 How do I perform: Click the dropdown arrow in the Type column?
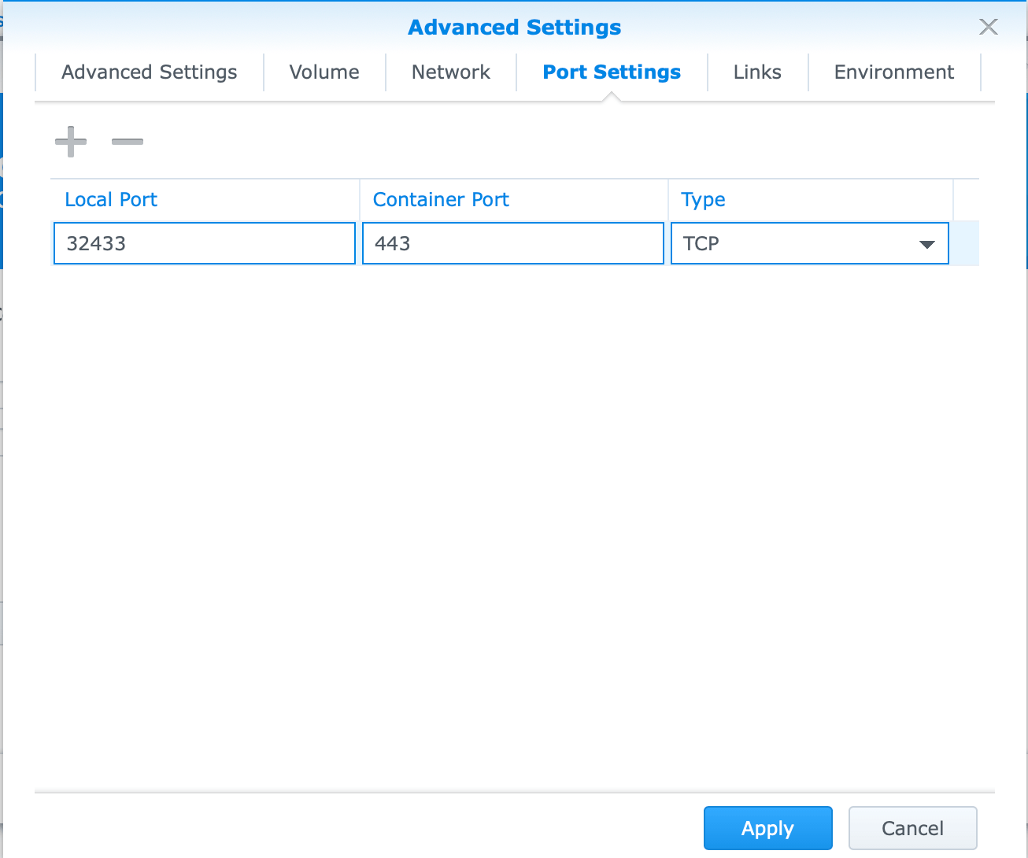(x=926, y=244)
